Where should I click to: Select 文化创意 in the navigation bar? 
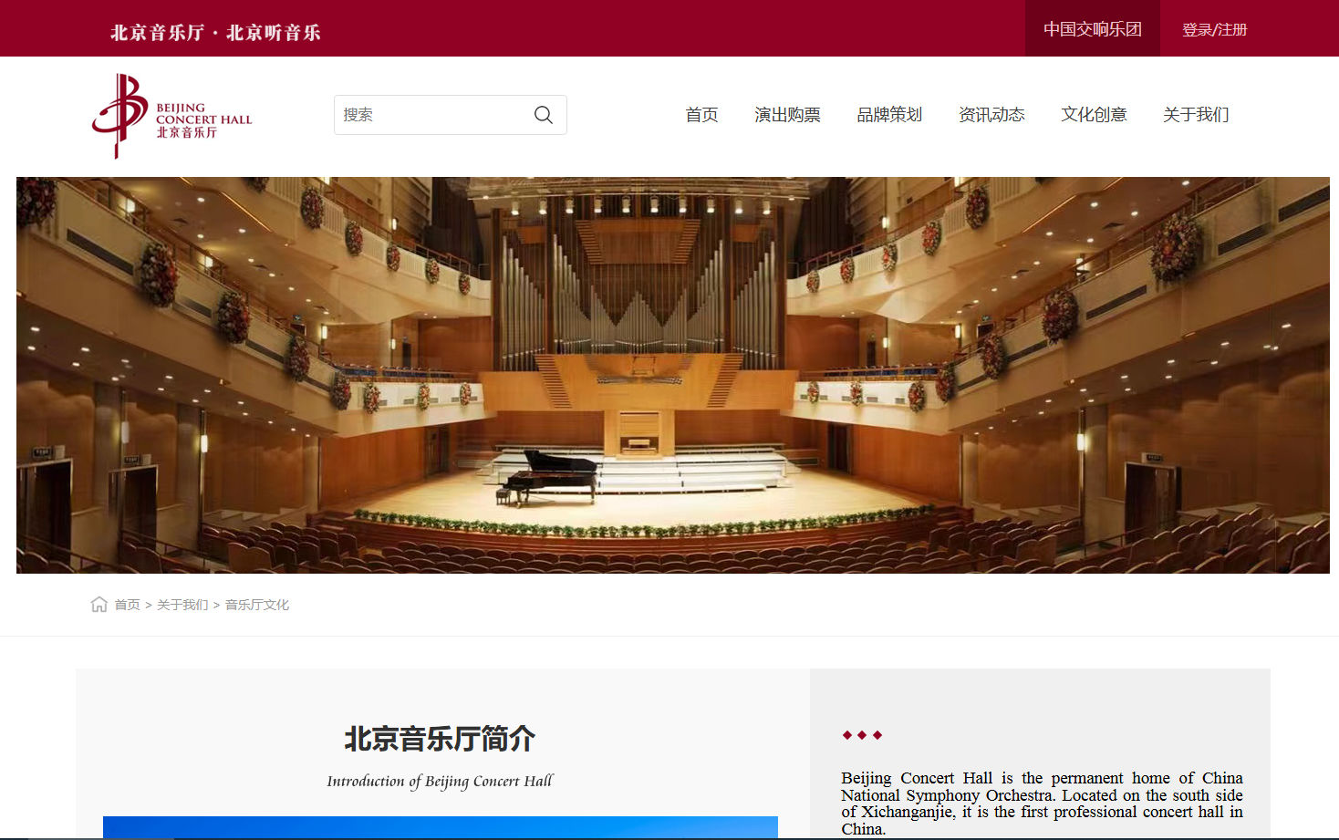pyautogui.click(x=1094, y=115)
